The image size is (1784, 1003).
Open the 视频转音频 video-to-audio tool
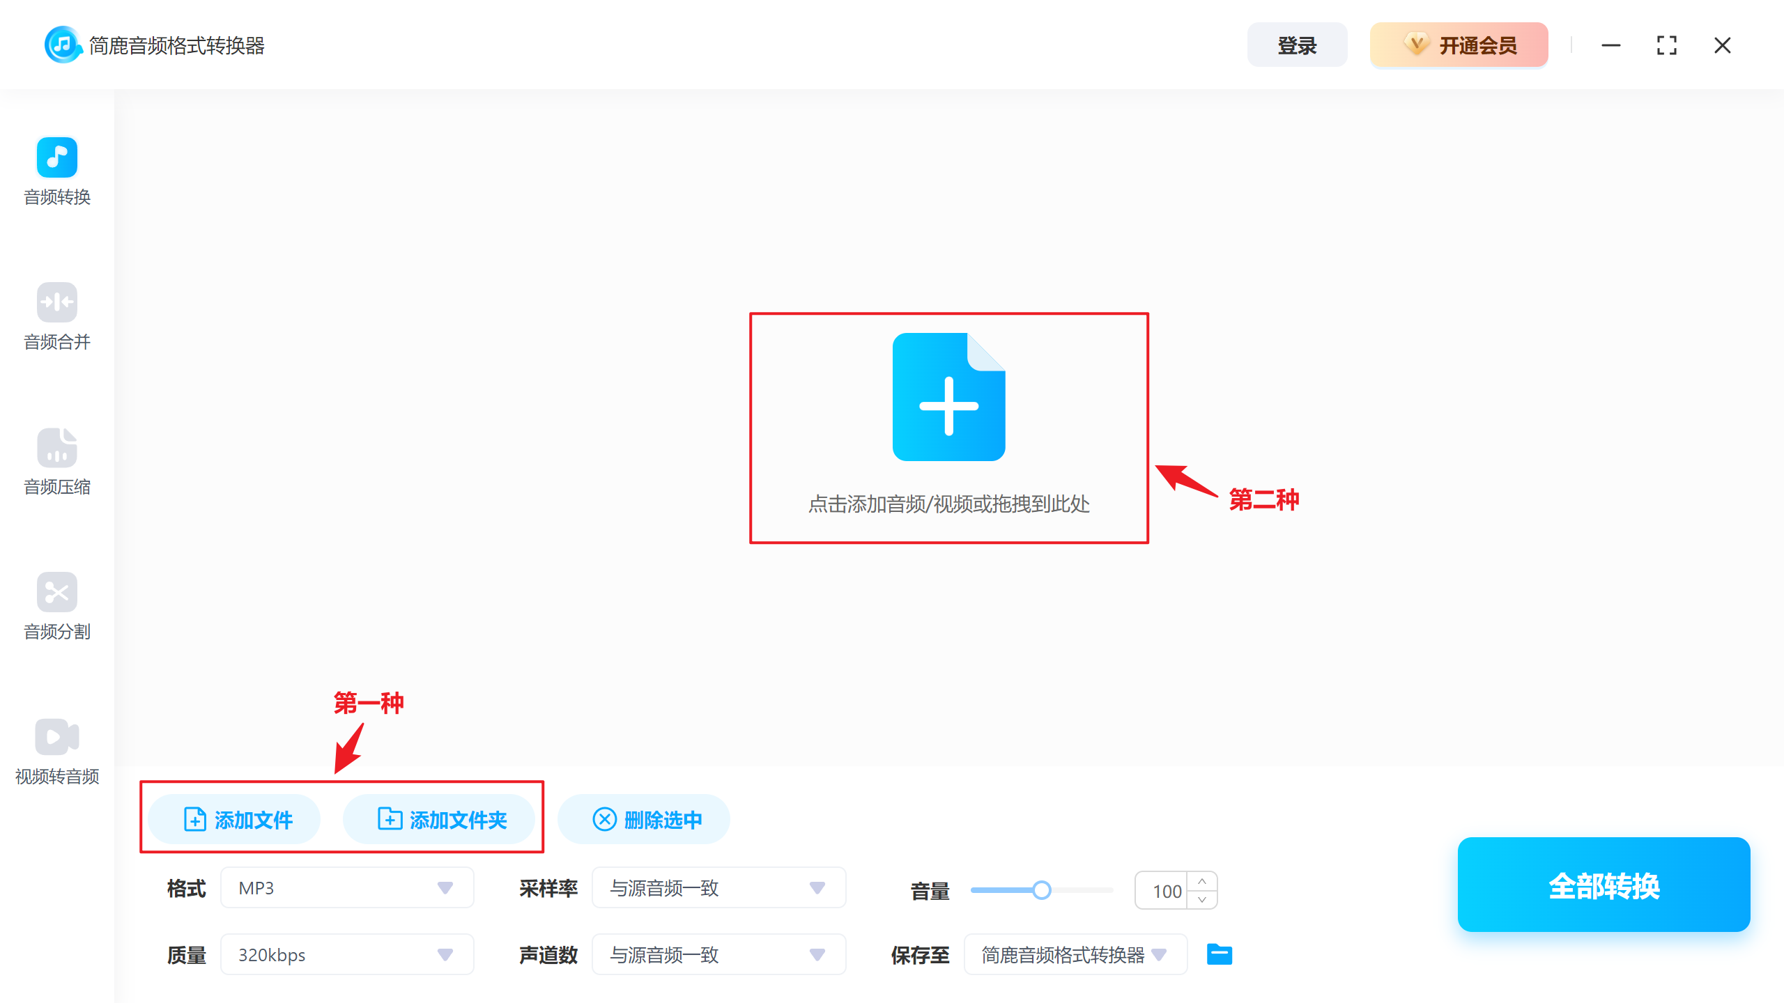pos(56,751)
